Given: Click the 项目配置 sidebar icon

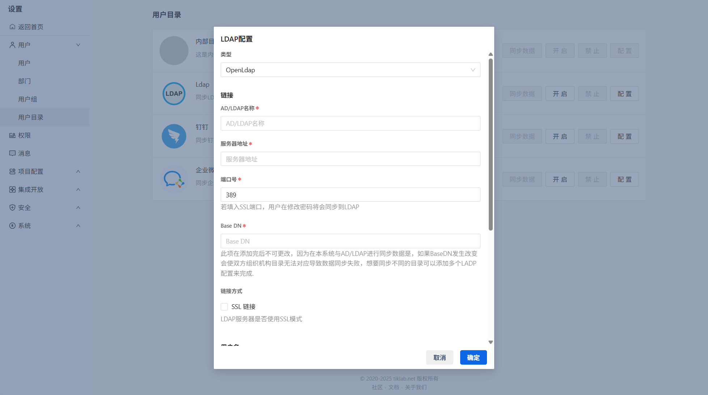Looking at the screenshot, I should 12,171.
